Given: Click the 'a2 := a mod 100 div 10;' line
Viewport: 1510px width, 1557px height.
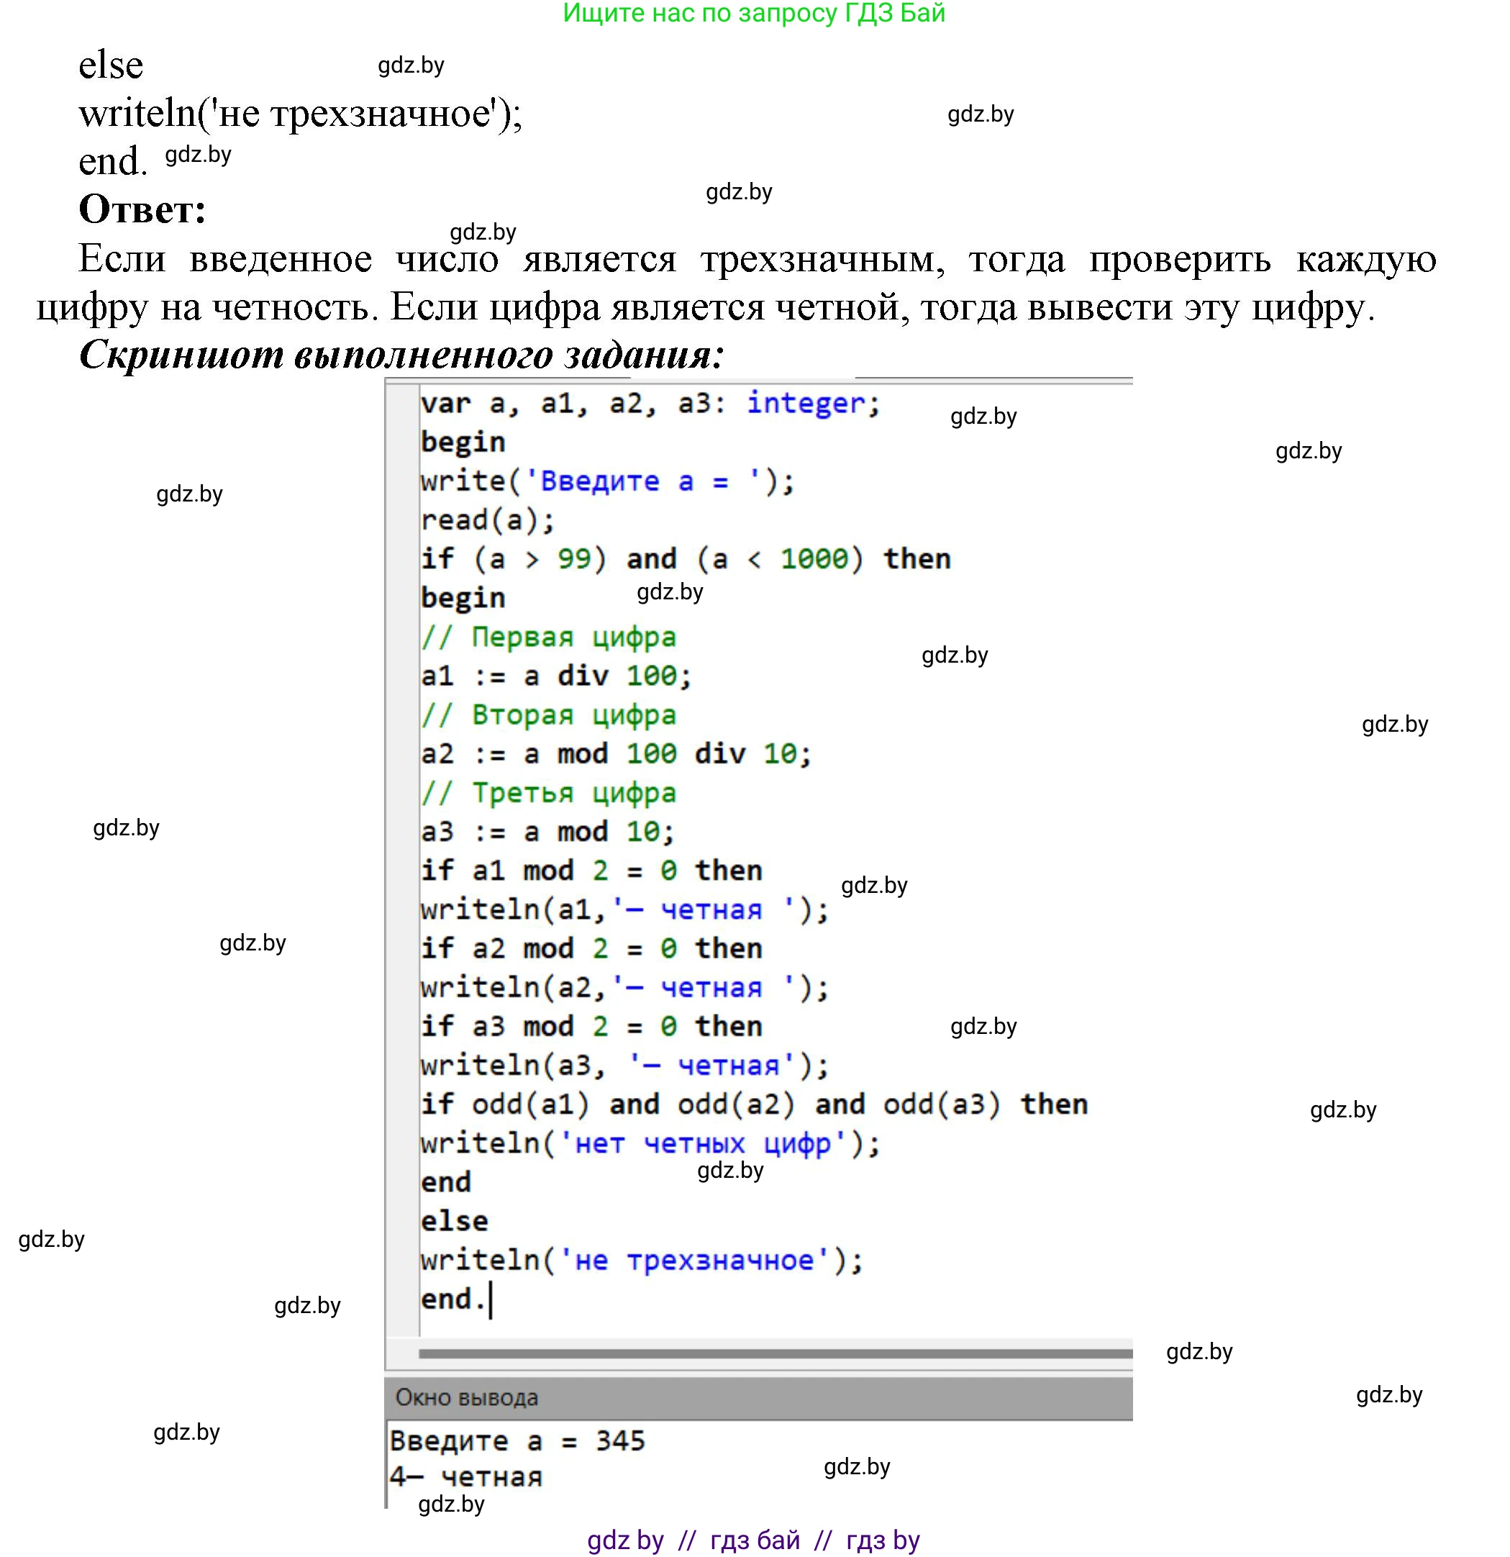Looking at the screenshot, I should point(616,754).
